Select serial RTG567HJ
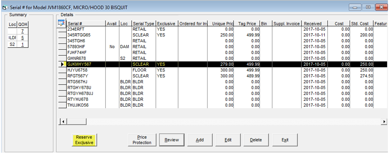The image size is (389, 153). (86, 82)
